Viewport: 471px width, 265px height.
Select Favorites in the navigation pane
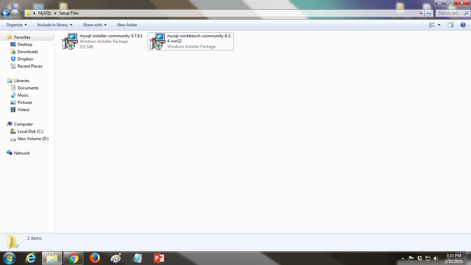tap(22, 37)
